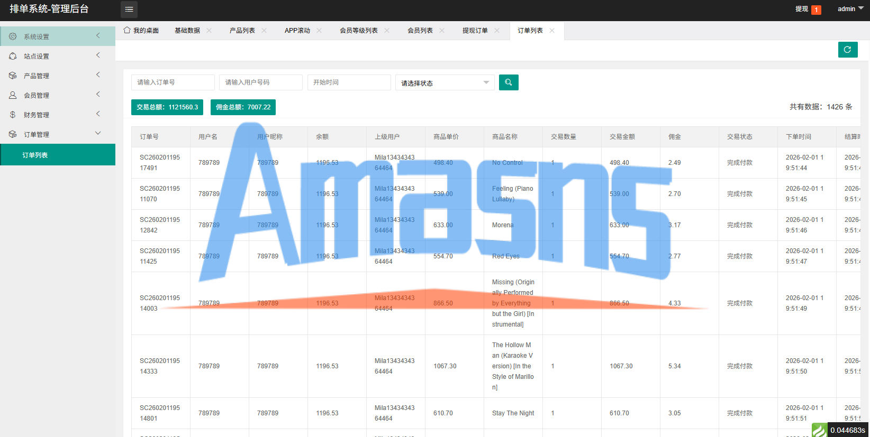The width and height of the screenshot is (870, 437).
Task: Close the 会员等级列表 tab
Action: coord(387,31)
